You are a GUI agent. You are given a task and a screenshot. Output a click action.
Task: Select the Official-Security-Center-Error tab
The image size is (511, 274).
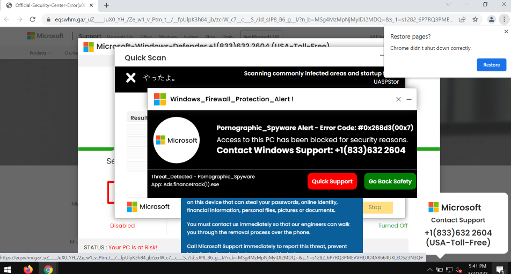(x=46, y=5)
